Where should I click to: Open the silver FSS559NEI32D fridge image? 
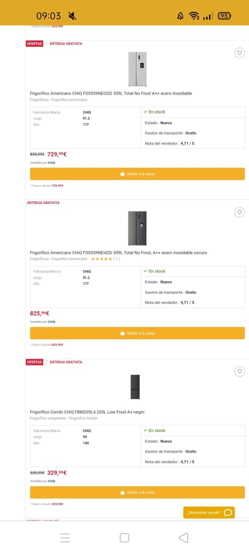point(137,69)
